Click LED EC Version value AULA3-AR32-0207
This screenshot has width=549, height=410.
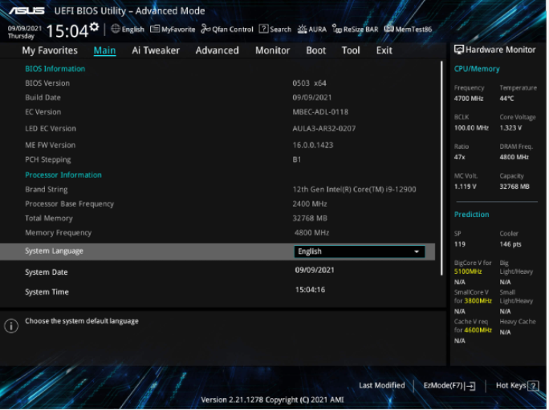click(x=324, y=129)
